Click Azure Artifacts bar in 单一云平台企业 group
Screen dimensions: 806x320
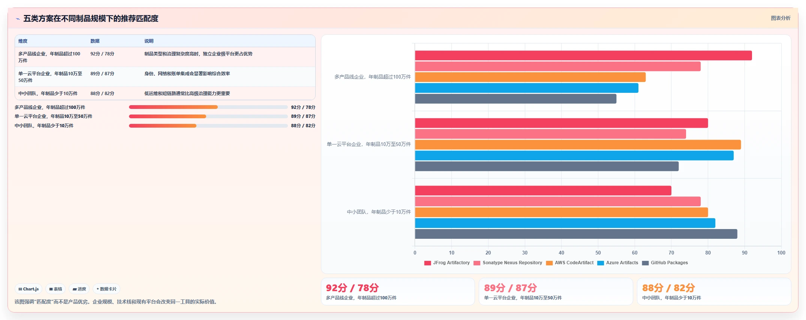click(574, 156)
